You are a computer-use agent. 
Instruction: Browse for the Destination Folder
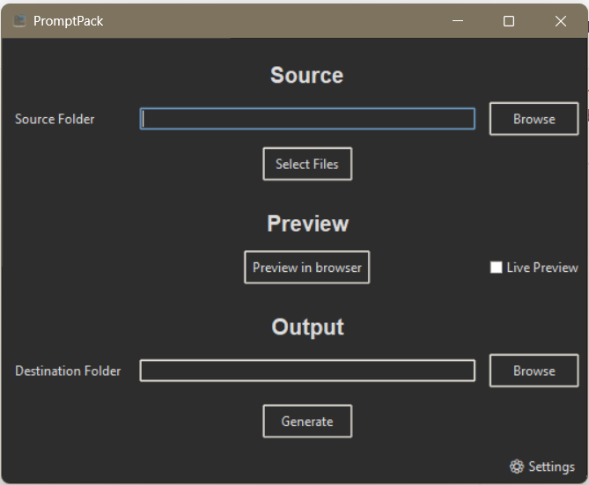534,371
